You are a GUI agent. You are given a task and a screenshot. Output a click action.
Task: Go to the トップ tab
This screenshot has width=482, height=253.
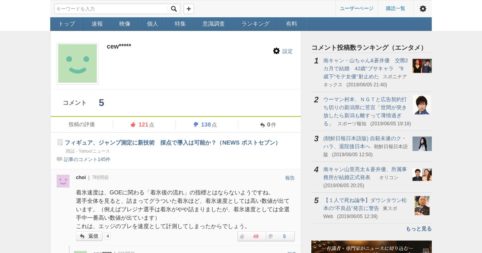click(x=67, y=24)
